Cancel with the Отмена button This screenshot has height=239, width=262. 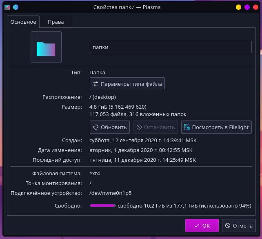[x=239, y=226]
